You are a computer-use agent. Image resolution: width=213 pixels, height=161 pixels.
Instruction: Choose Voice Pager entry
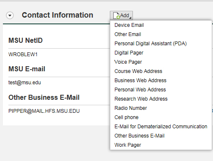(x=128, y=62)
